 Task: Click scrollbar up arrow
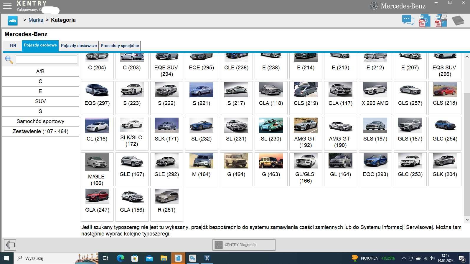point(467,56)
